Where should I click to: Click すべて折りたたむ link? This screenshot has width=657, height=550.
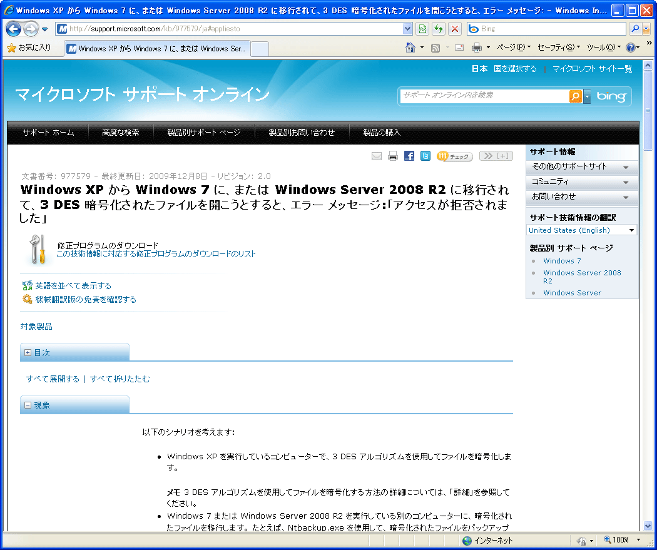pos(120,379)
